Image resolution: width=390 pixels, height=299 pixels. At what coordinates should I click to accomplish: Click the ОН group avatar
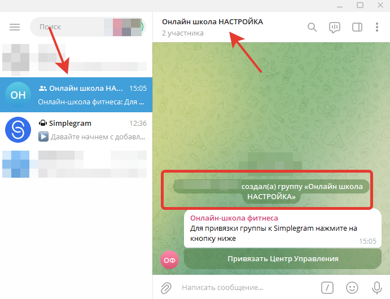[18, 95]
